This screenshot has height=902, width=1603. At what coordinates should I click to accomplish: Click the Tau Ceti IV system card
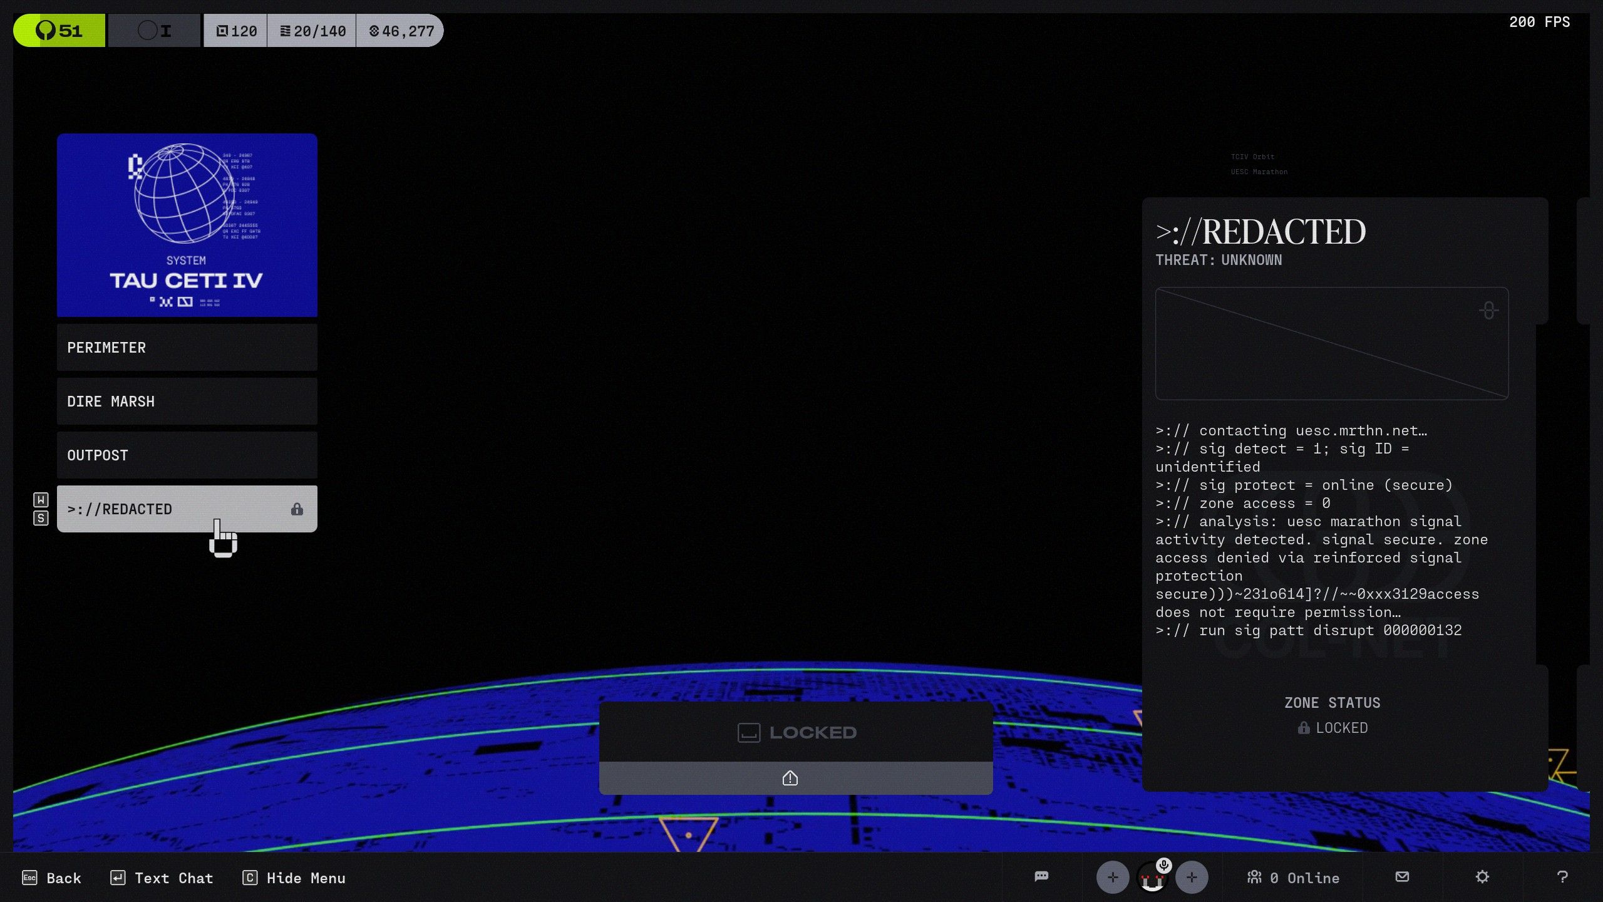point(187,225)
